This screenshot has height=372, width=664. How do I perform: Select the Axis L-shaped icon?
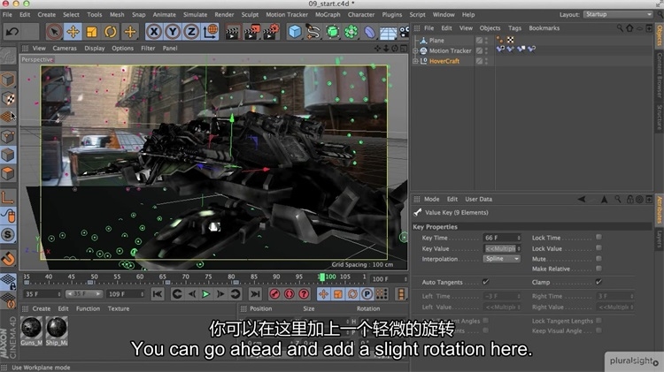pyautogui.click(x=8, y=197)
